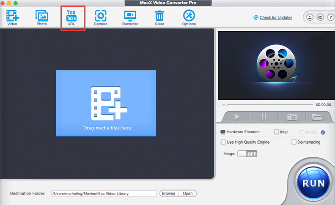
Task: Click the email envelope icon
Action: 320,17
